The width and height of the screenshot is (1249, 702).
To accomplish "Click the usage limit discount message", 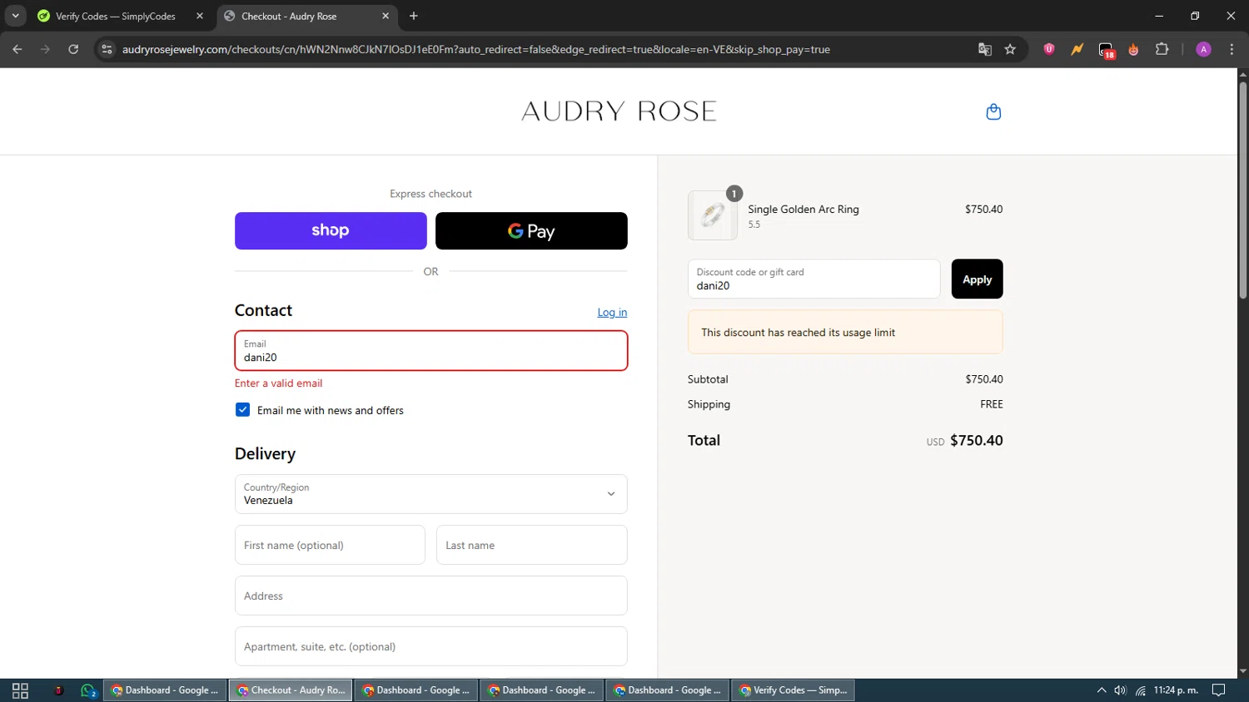I will pyautogui.click(x=845, y=332).
